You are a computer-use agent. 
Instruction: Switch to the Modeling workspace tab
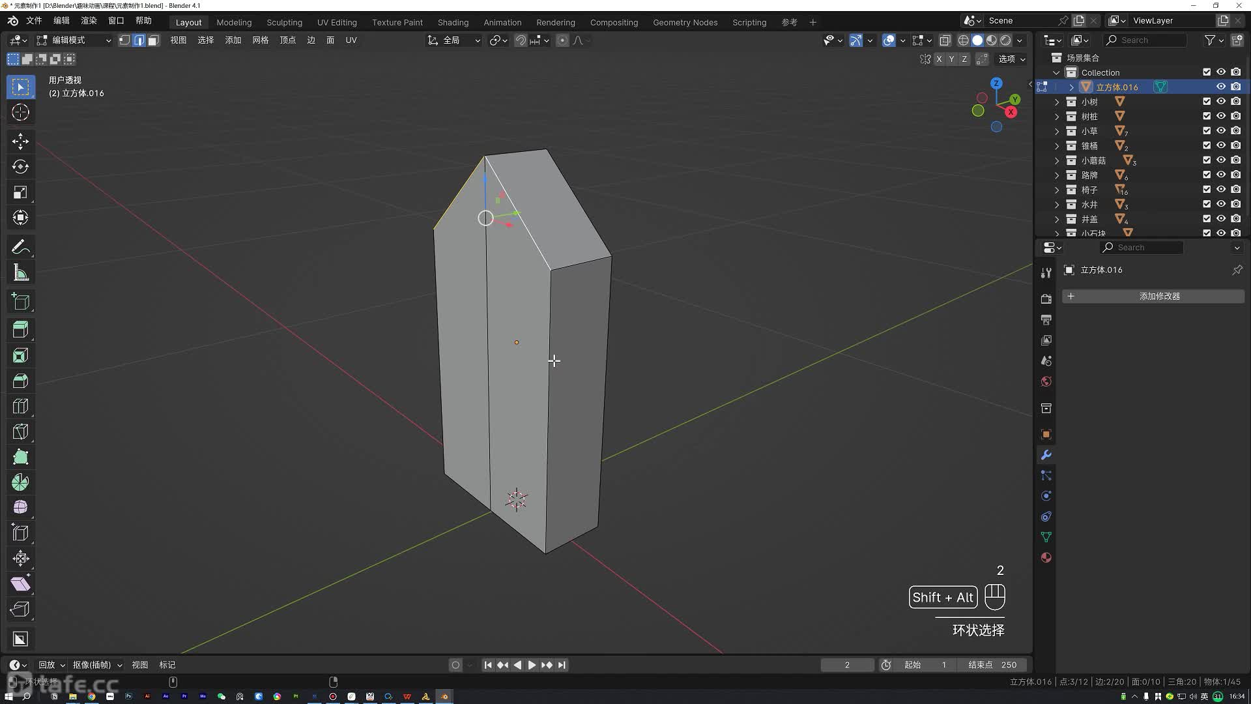(234, 22)
